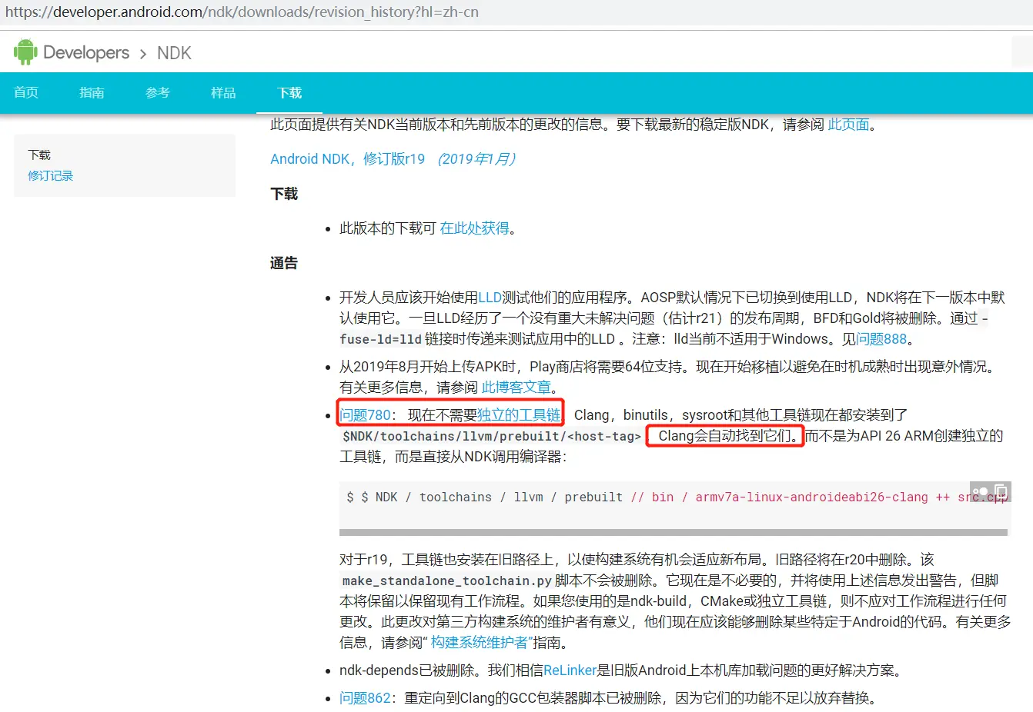This screenshot has width=1033, height=712.
Task: Click 下载 in the left sidebar
Action: [39, 155]
